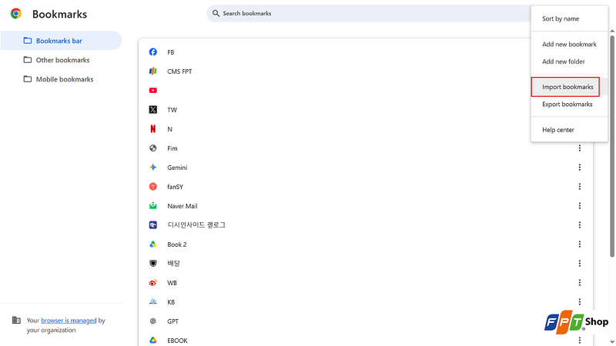Open more actions for Gemini bookmark
Image resolution: width=616 pixels, height=346 pixels.
point(580,168)
